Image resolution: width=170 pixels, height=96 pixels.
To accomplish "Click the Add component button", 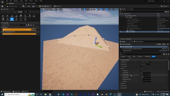I will (x=159, y=44).
